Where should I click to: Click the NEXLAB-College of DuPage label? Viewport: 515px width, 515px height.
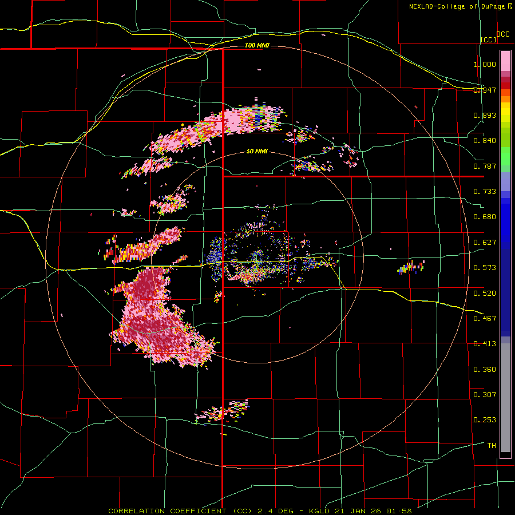click(460, 6)
